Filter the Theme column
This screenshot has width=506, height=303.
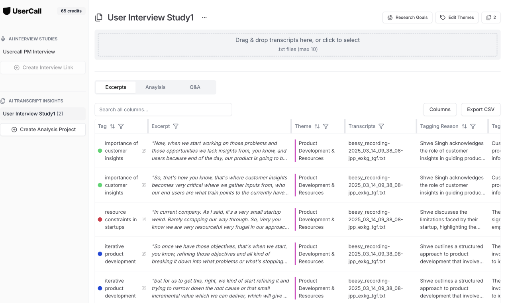click(x=326, y=126)
